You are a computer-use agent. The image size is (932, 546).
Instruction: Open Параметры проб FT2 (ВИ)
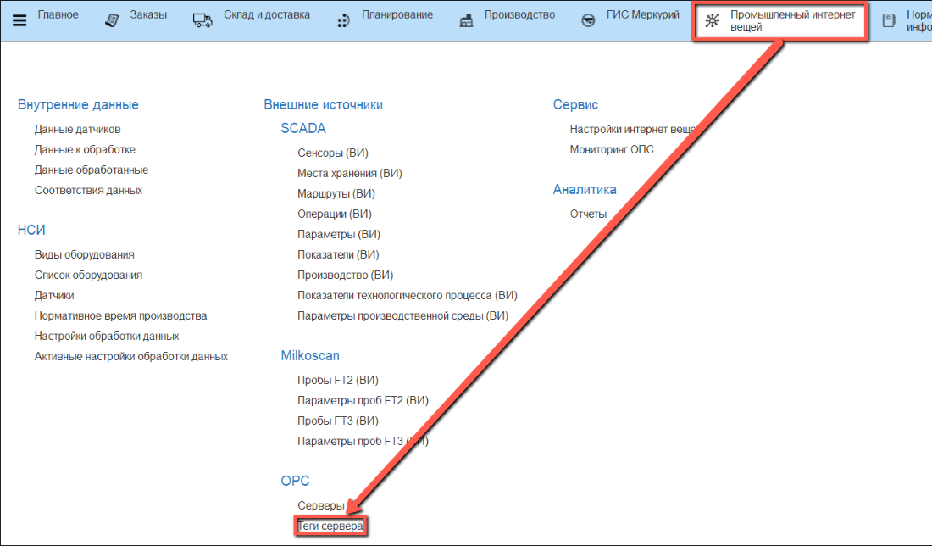point(363,401)
